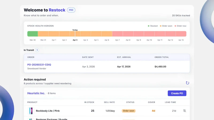214x120 pixels.
Task: Click the STATUS column header
Action: point(130,102)
